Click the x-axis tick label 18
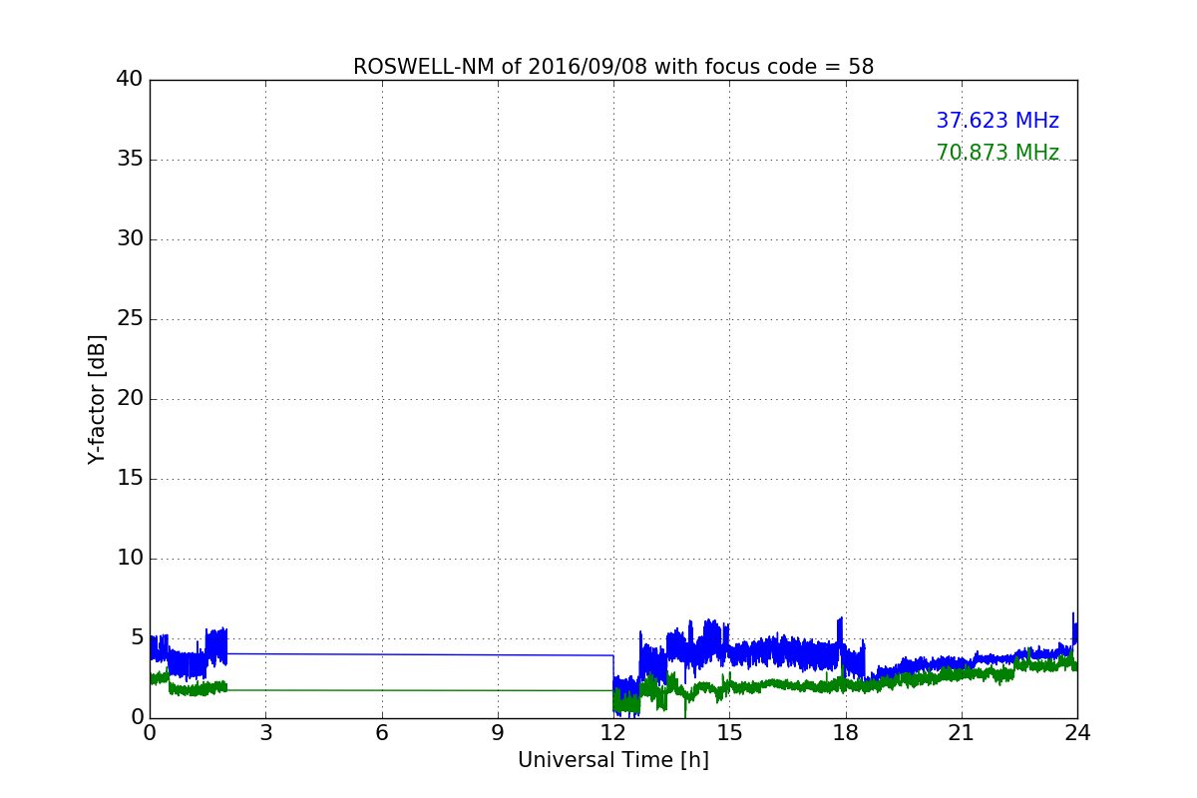 (845, 733)
